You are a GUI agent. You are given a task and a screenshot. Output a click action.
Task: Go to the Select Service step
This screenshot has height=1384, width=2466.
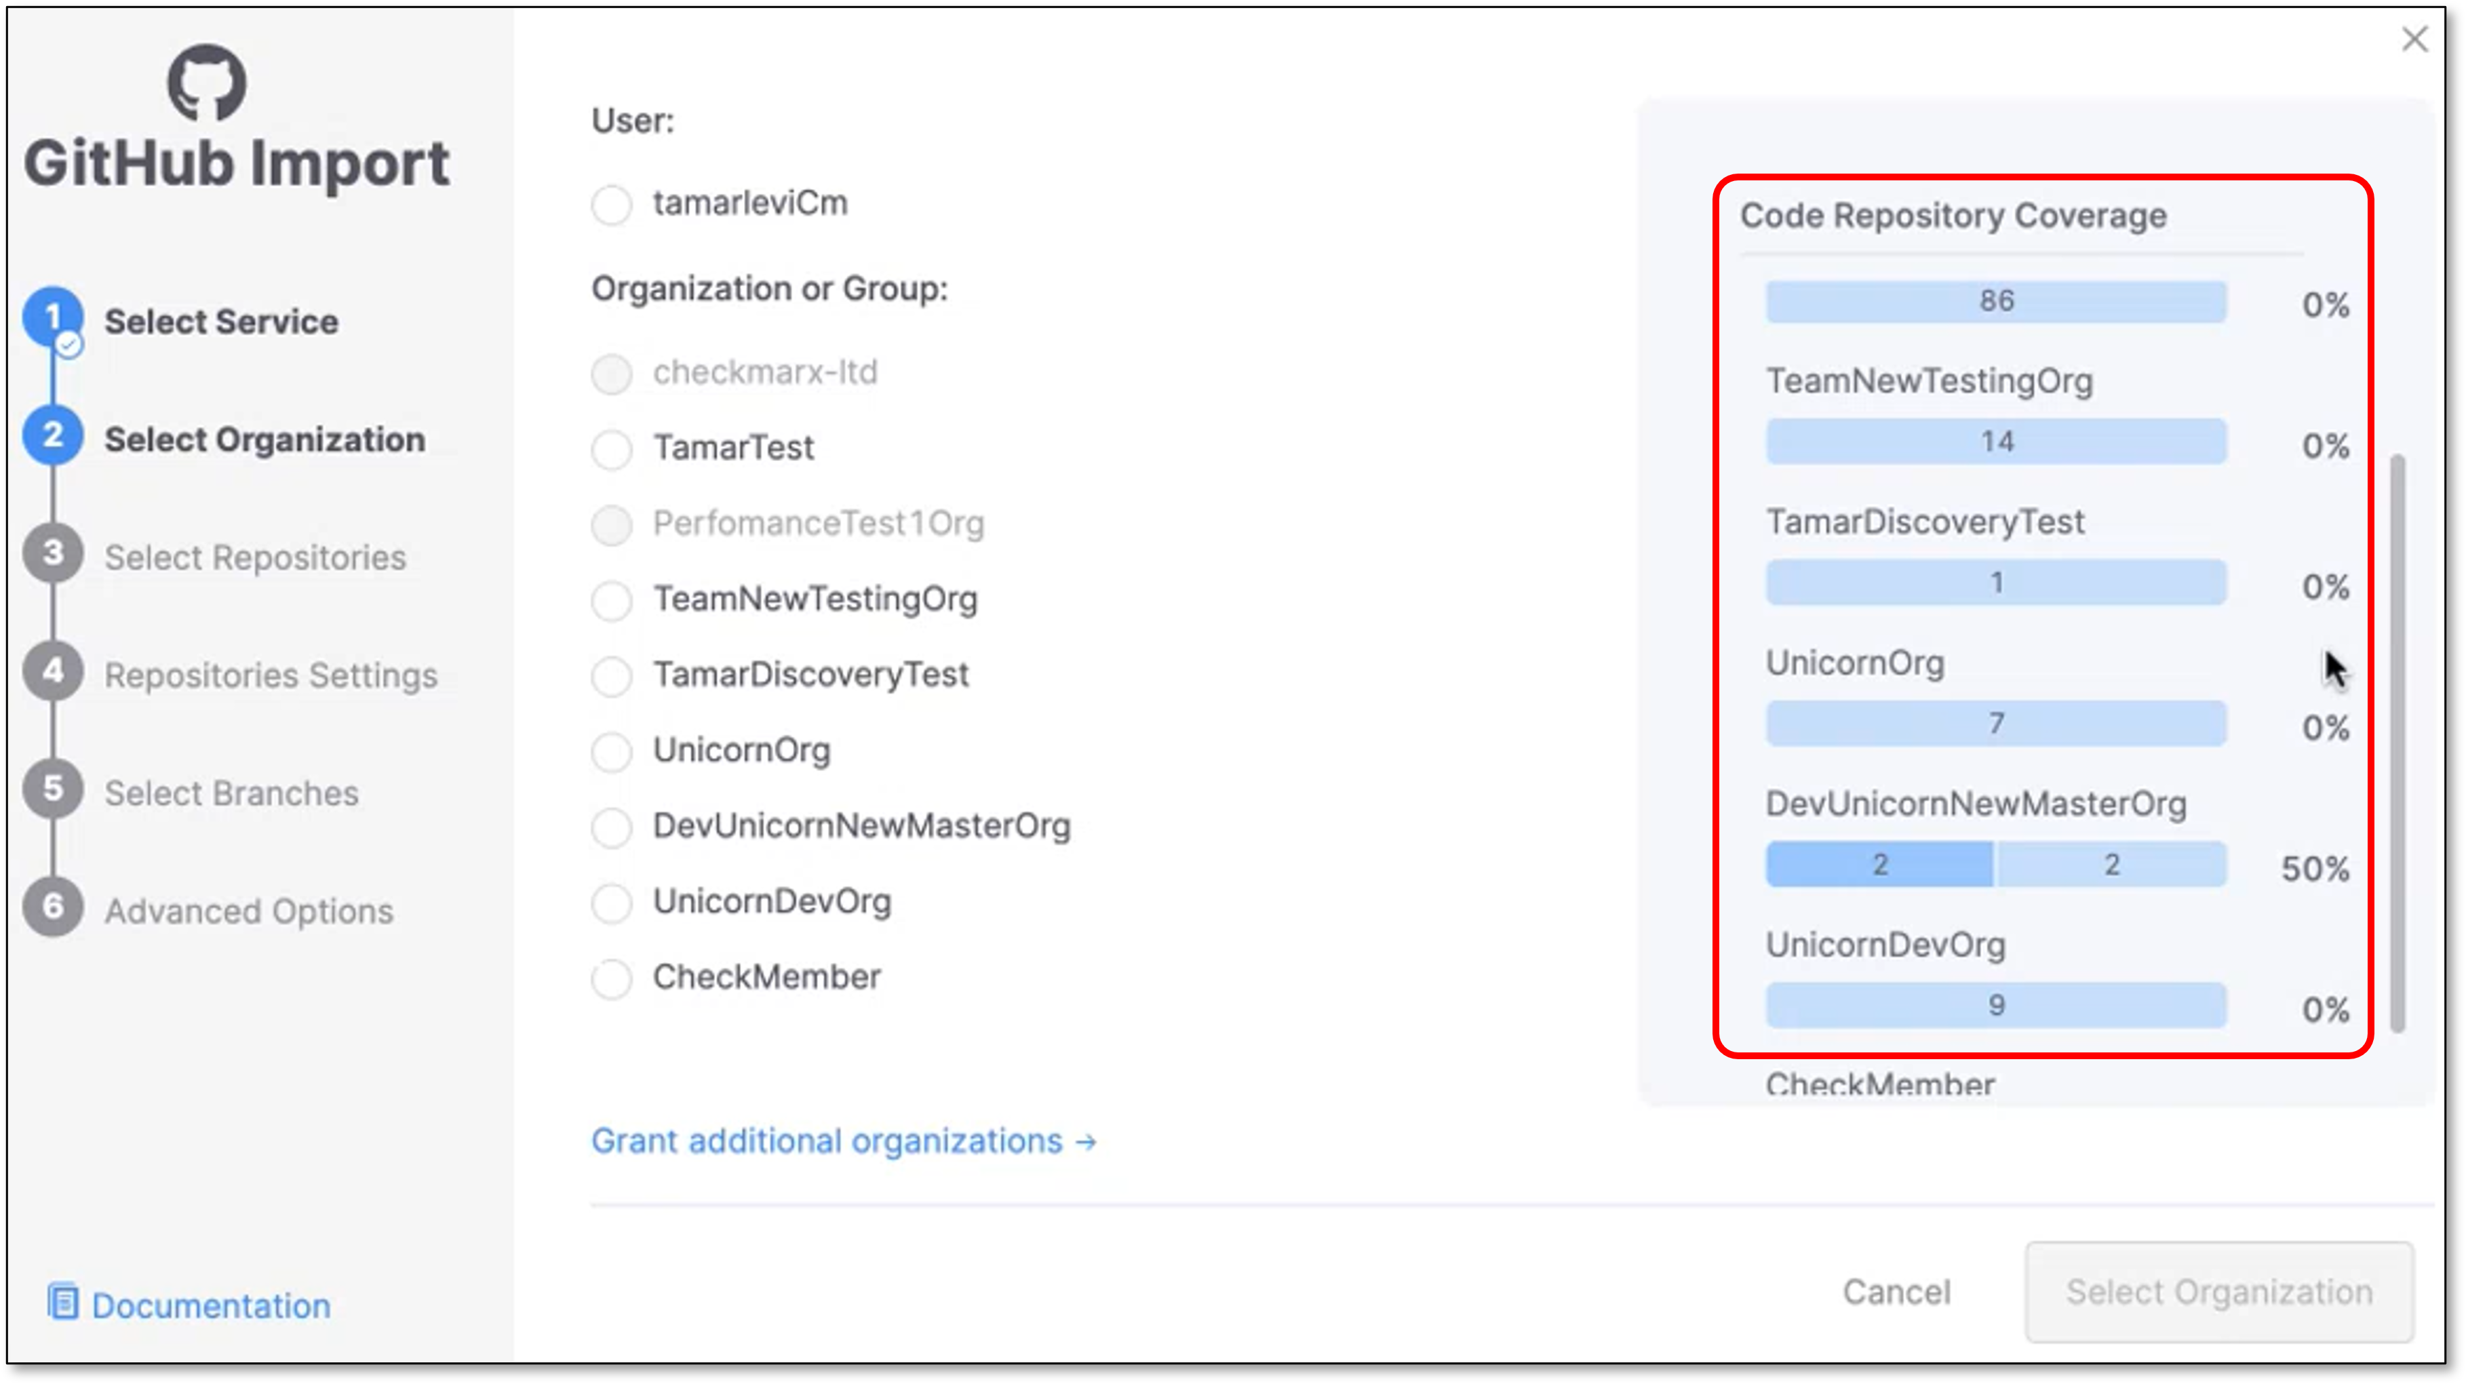click(221, 321)
